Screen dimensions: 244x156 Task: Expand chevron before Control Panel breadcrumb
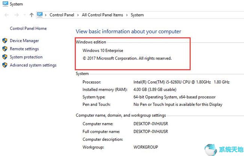[x=46, y=15]
